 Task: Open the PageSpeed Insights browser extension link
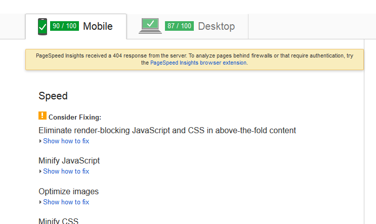198,63
